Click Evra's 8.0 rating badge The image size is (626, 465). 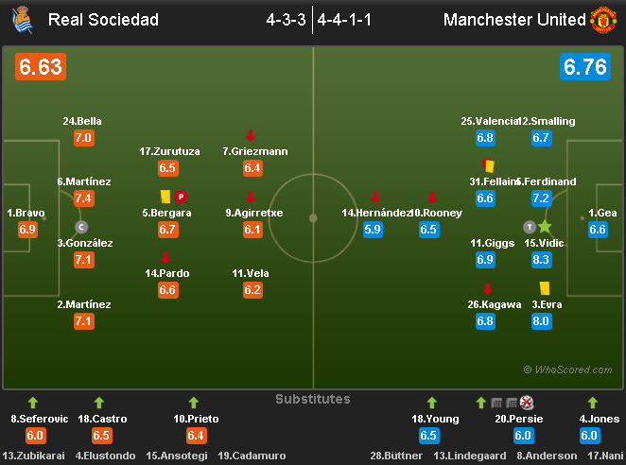coord(541,320)
